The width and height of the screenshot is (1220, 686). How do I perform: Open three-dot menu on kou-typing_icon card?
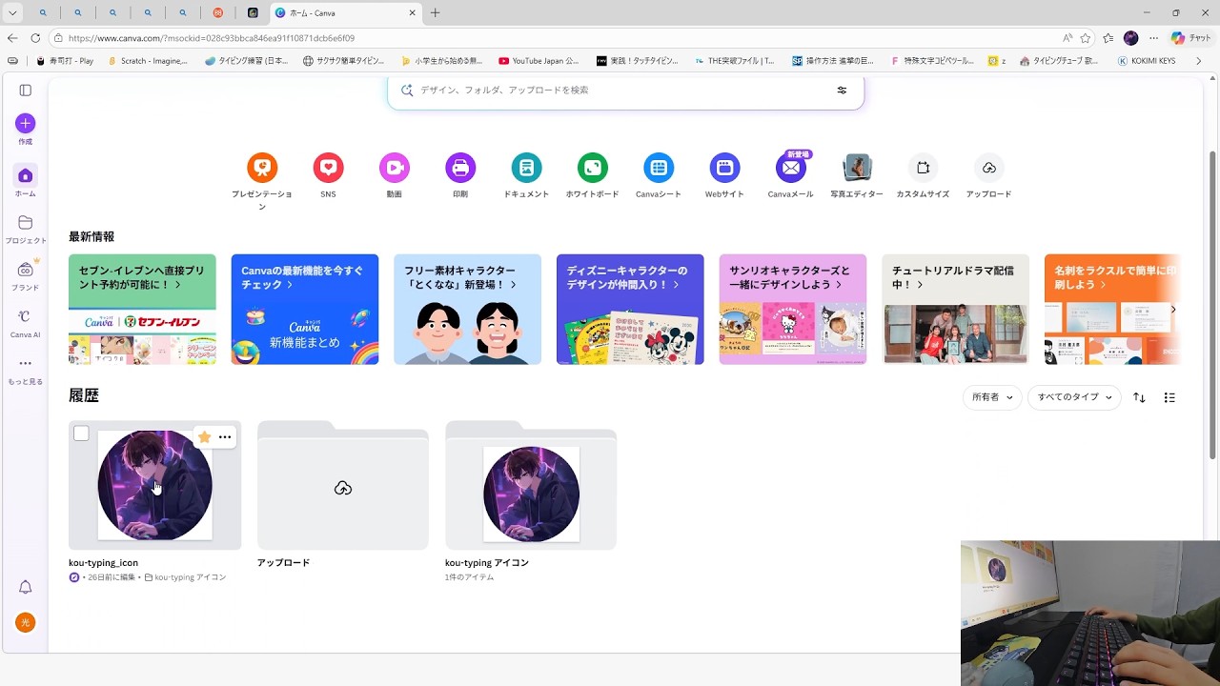point(225,436)
